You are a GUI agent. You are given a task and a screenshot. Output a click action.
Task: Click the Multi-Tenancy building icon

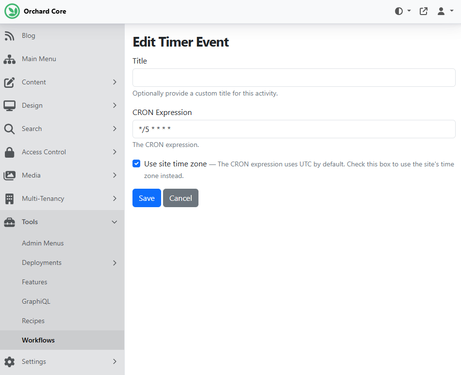coord(9,199)
